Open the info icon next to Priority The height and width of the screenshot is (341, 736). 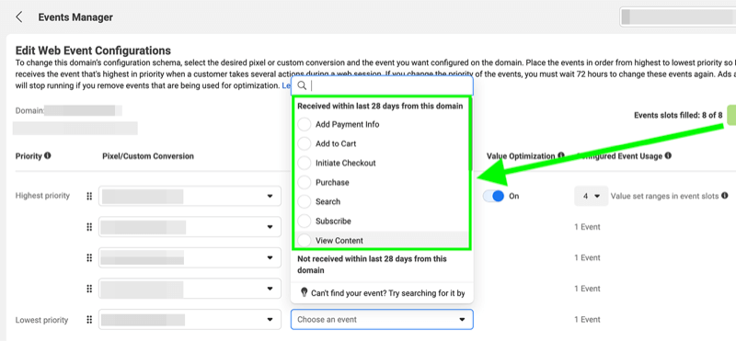[48, 155]
